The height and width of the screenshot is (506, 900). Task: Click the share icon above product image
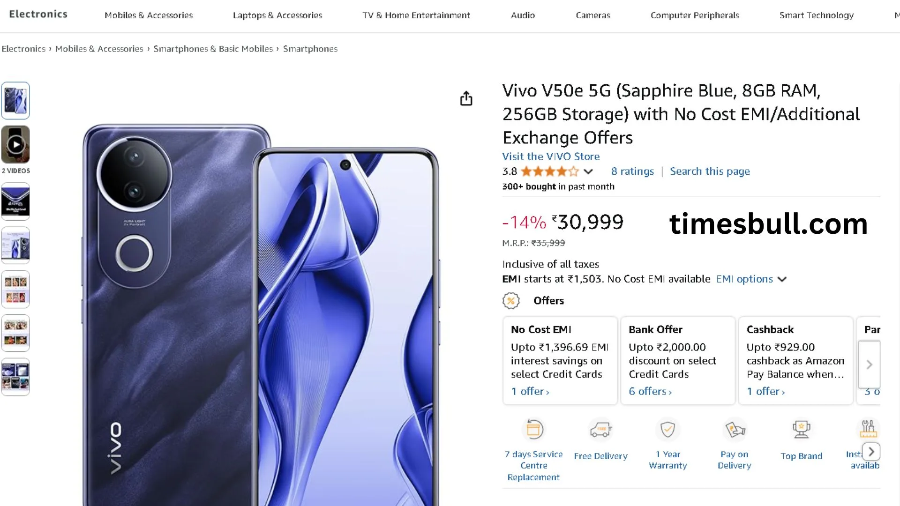click(x=466, y=98)
